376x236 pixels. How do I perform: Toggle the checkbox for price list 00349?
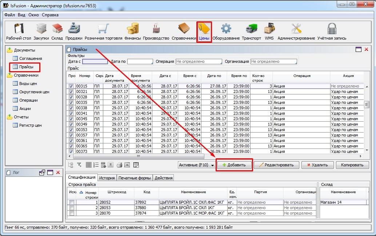[x=71, y=125]
